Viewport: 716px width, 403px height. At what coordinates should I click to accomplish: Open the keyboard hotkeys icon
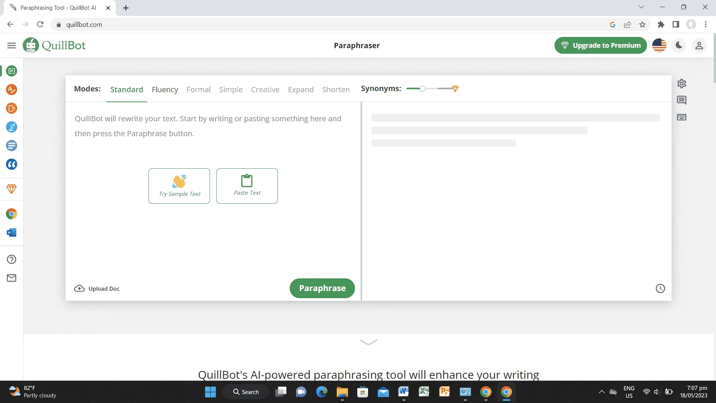(x=682, y=117)
